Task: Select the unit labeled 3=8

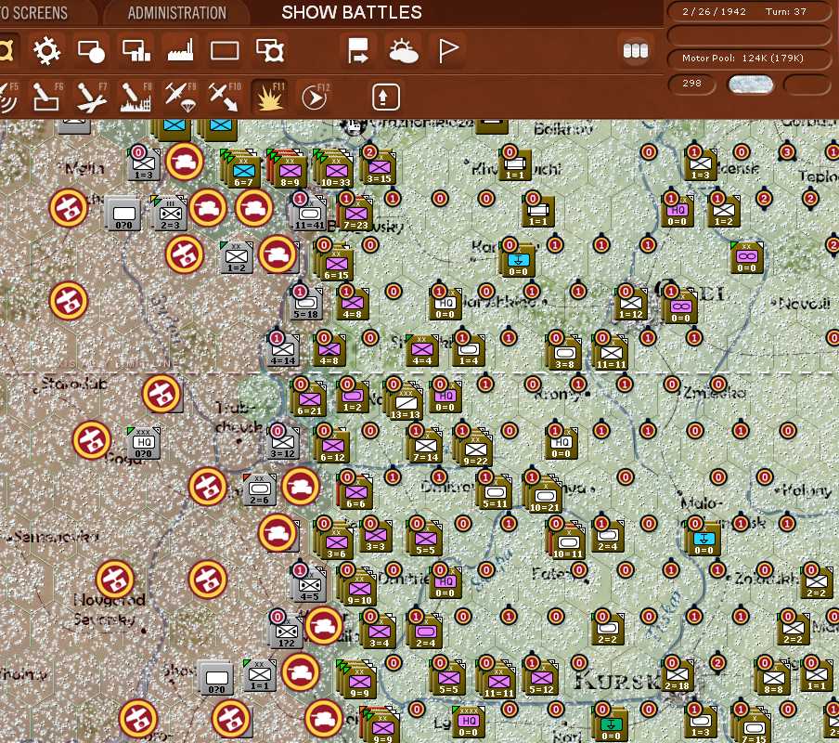Action: 564,355
